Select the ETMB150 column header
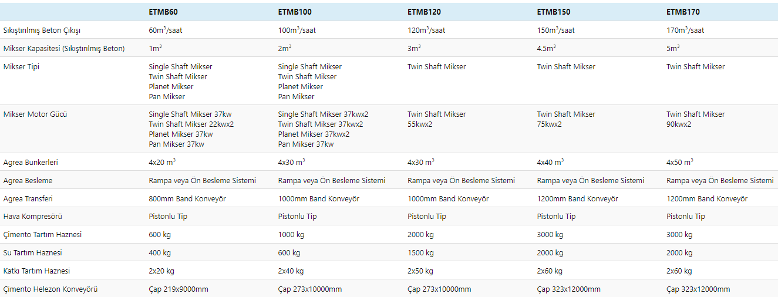Screen dimensions: 778x297 pos(553,12)
